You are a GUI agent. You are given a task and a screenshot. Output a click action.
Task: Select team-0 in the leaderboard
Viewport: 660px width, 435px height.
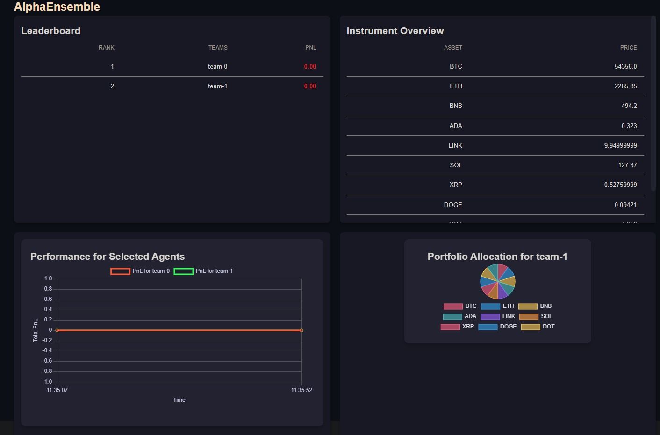218,67
